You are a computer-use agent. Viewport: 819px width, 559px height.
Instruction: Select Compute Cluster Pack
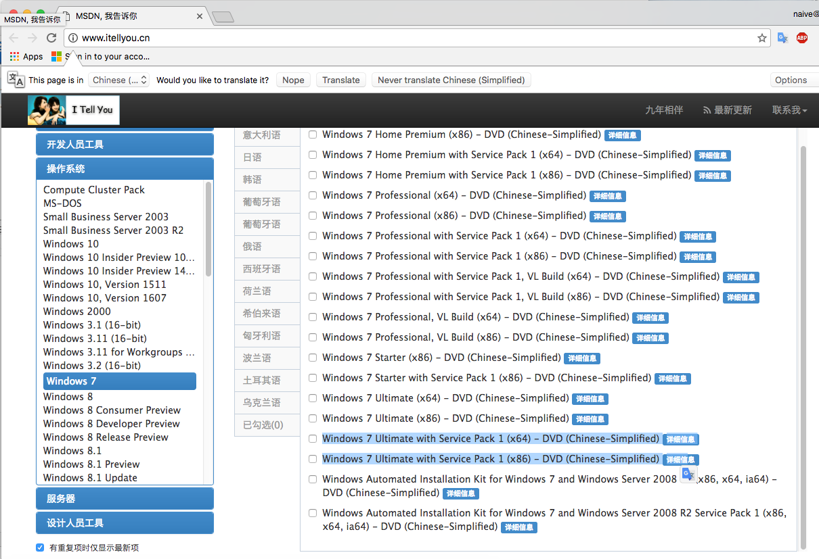click(x=94, y=190)
